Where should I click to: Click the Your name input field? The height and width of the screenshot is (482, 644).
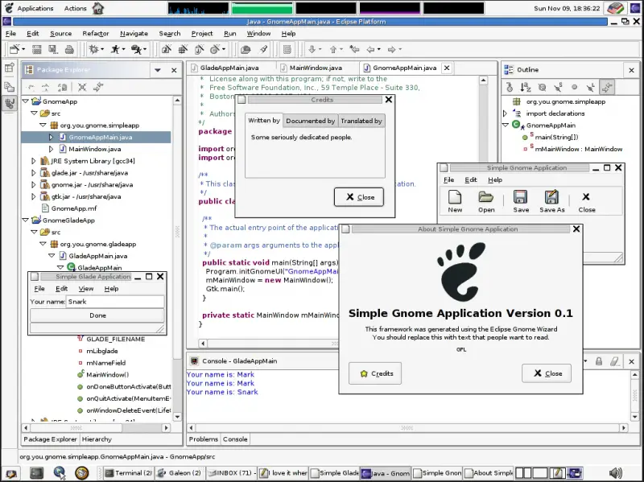click(115, 302)
